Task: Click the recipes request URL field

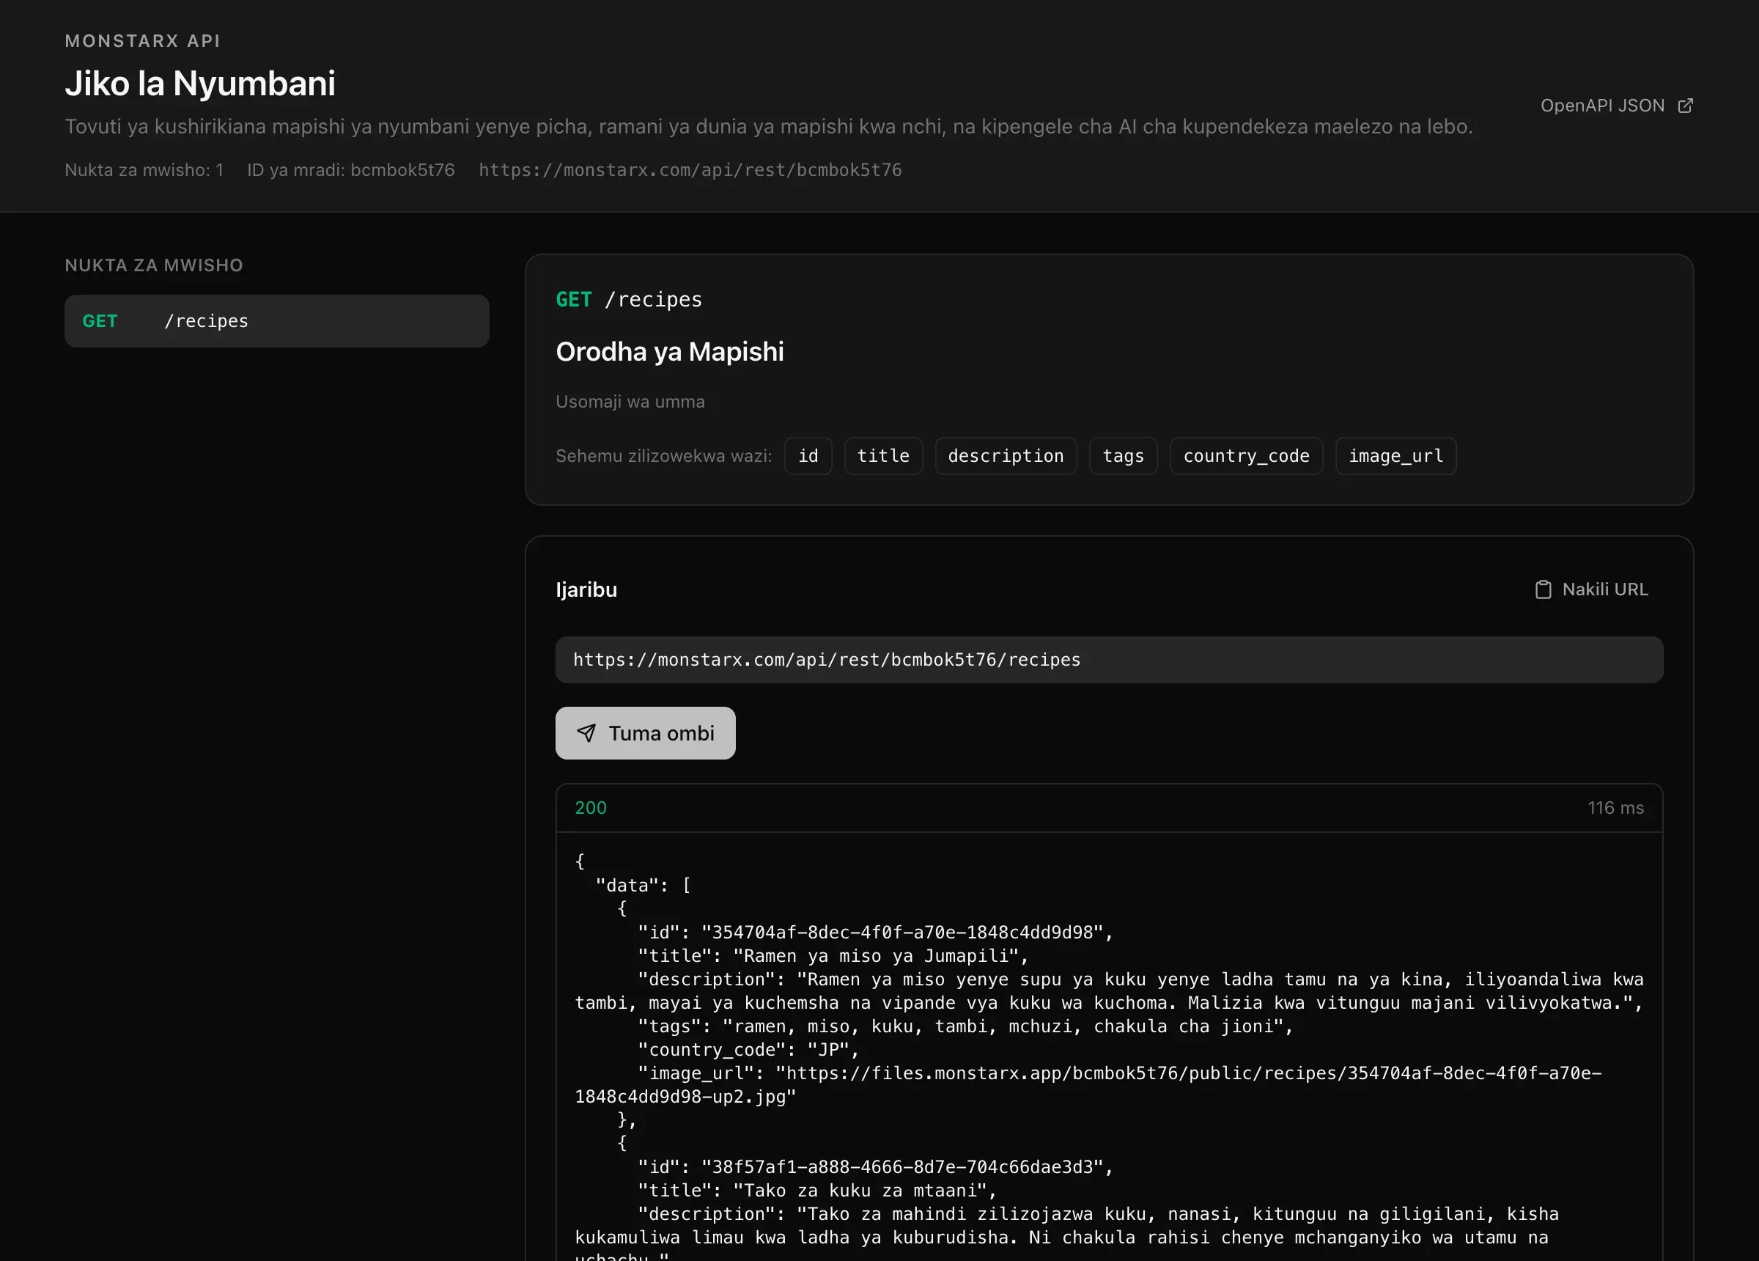Action: (x=1109, y=660)
